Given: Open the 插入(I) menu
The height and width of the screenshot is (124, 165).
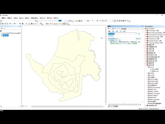Looking at the screenshot, I should (21, 18).
